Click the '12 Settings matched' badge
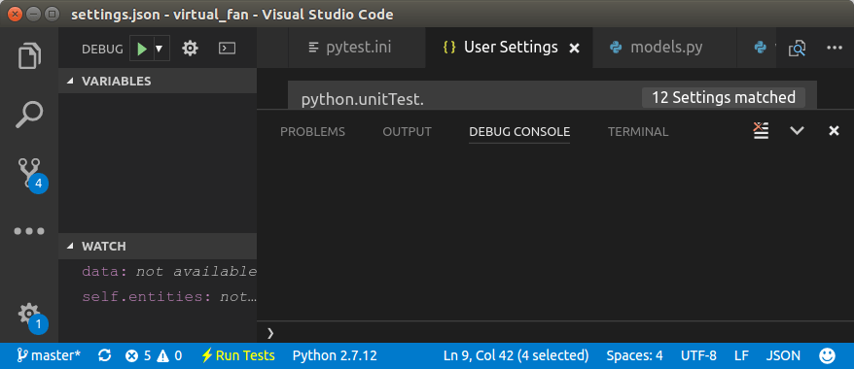Image resolution: width=854 pixels, height=369 pixels. 724,98
